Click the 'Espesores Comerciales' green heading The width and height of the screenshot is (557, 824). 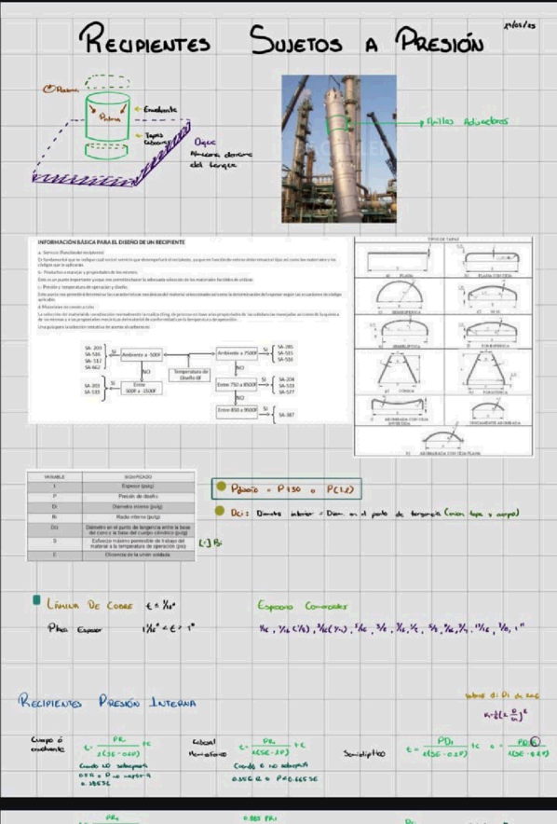click(303, 606)
